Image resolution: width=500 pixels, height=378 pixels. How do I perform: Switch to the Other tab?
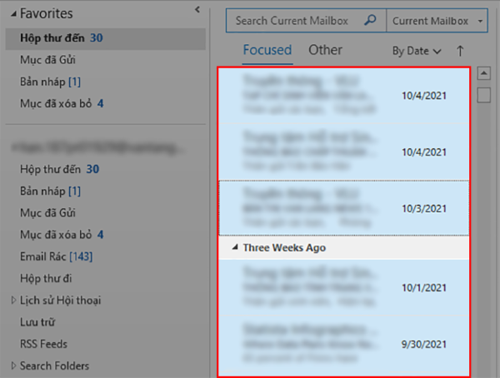(325, 50)
